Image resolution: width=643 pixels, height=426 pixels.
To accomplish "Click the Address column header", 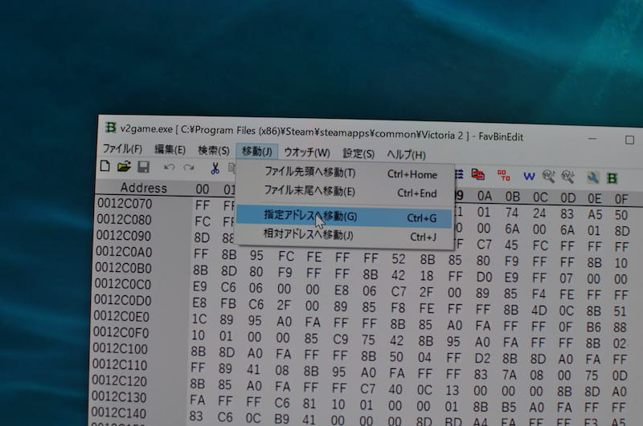I will pyautogui.click(x=144, y=188).
